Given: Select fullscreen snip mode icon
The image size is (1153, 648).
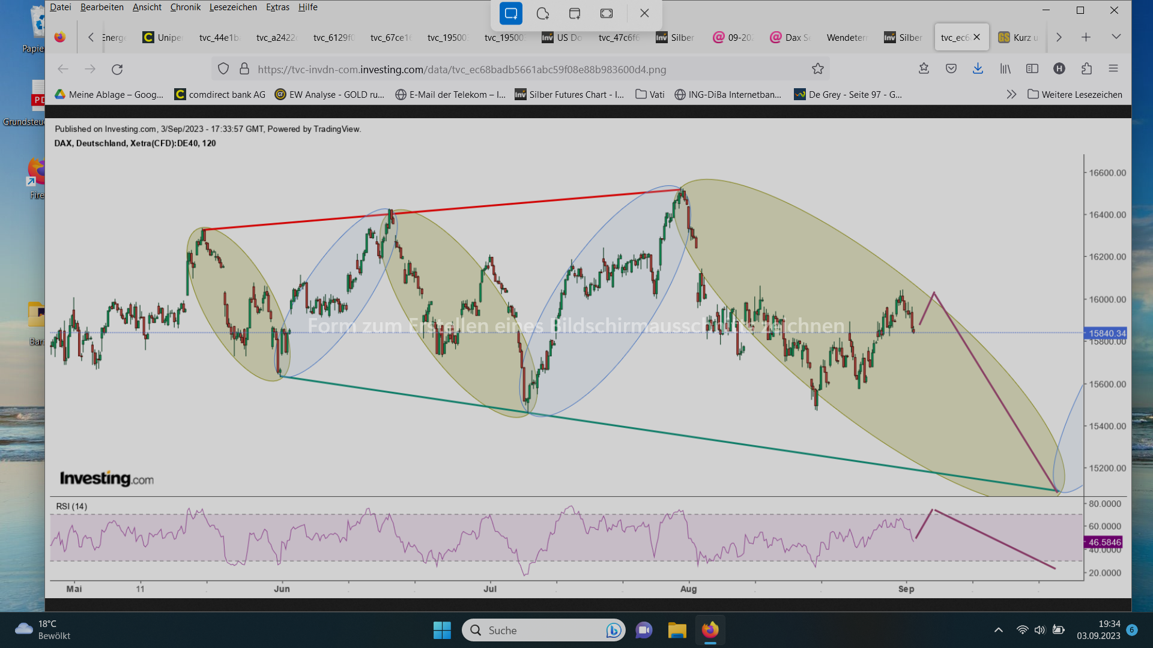Looking at the screenshot, I should [607, 13].
